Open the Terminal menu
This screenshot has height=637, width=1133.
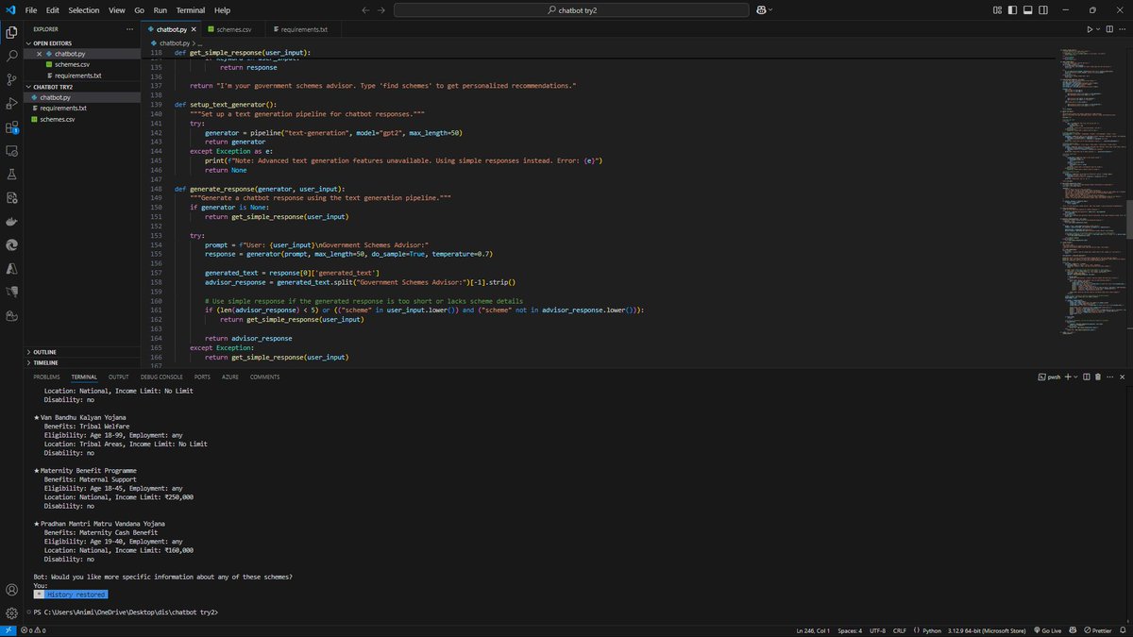tap(190, 9)
